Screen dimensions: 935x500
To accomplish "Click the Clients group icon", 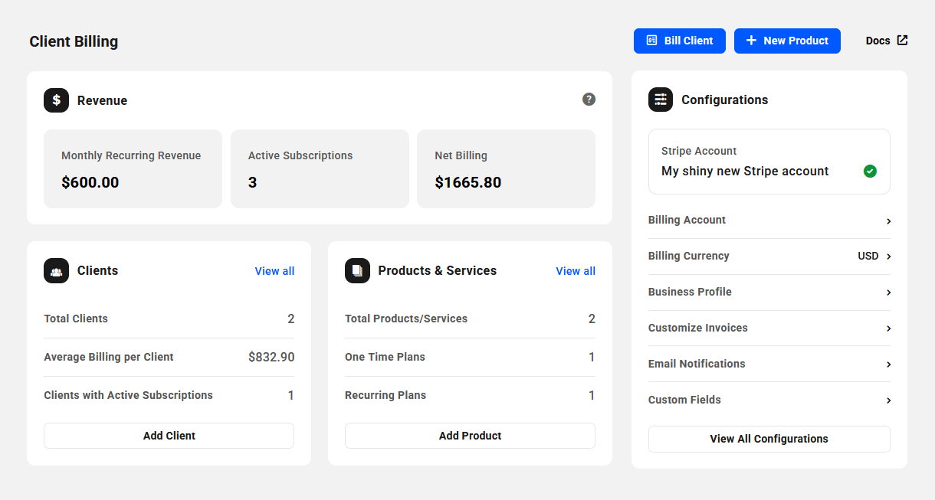I will click(56, 271).
